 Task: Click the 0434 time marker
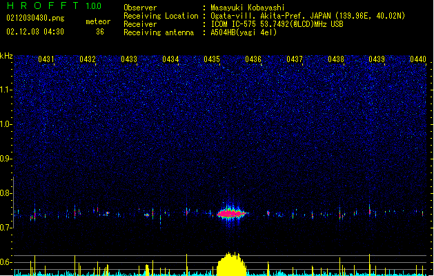(x=170, y=59)
